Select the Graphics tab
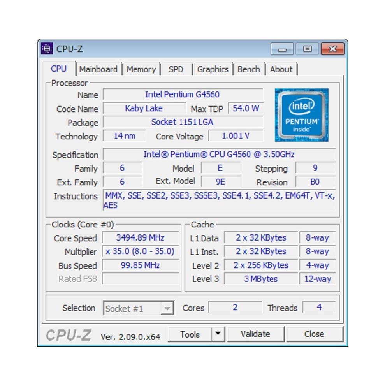 213,69
